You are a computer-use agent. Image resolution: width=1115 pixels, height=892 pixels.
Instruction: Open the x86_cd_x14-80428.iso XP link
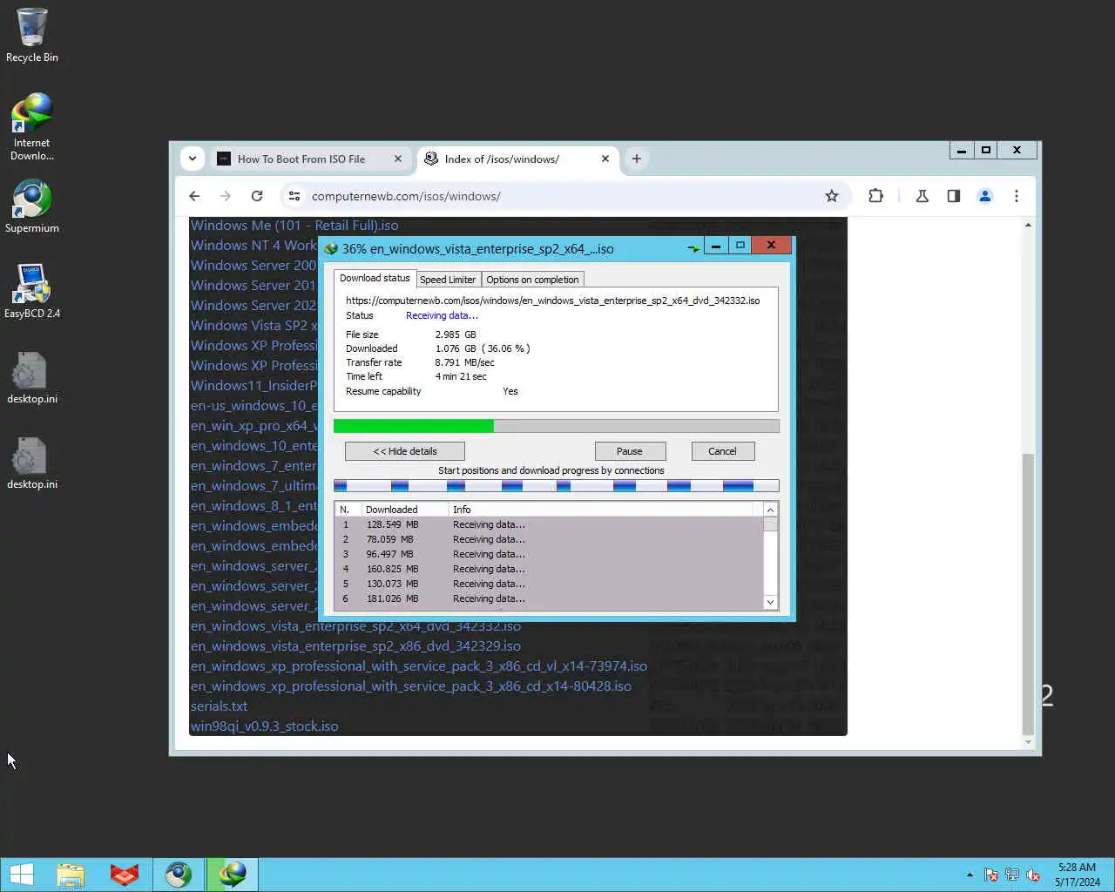411,686
